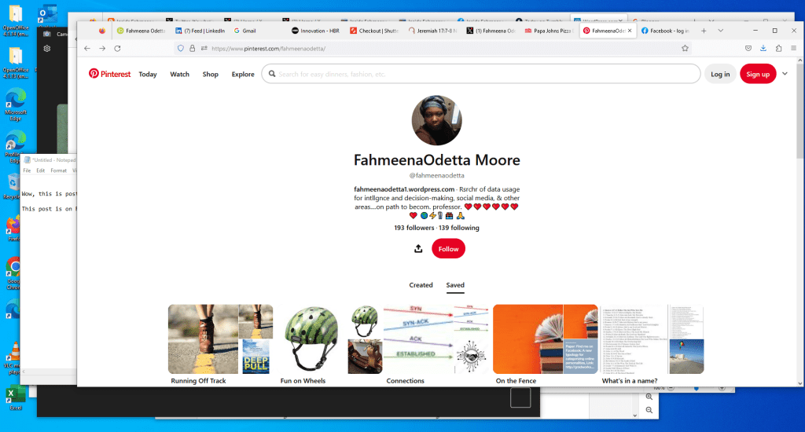Switch to the Facebook - log in tab
This screenshot has height=432, width=805.
(665, 31)
